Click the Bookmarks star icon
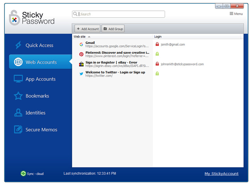 point(18,96)
